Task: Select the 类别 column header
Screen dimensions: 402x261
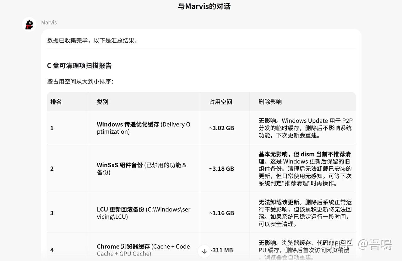Action: 102,102
